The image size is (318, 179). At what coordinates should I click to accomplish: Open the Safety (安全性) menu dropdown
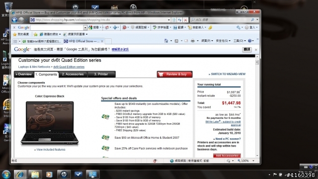[x=223, y=41]
